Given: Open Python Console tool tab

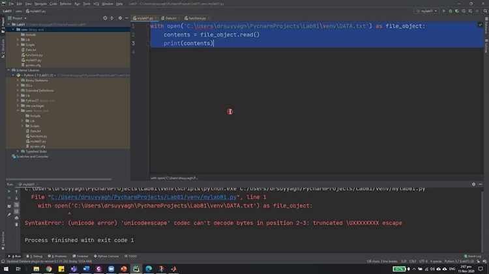Looking at the screenshot, I should coord(107,256).
